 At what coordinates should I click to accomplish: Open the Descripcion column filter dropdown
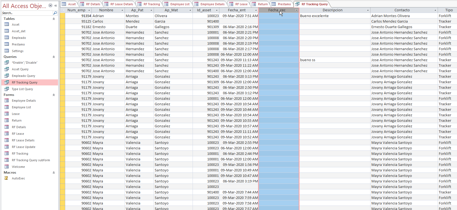point(368,10)
